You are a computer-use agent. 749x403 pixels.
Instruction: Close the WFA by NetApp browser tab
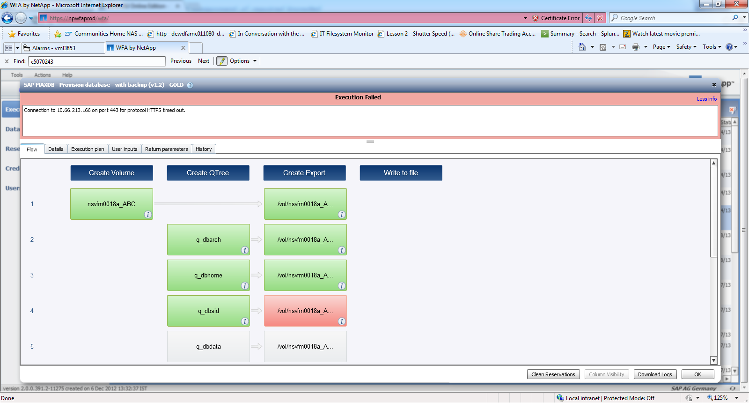pyautogui.click(x=183, y=48)
